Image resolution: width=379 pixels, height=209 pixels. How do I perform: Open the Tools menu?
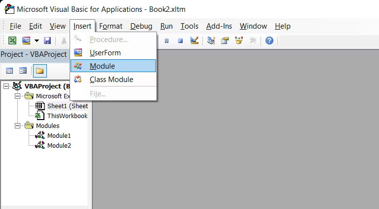[189, 26]
